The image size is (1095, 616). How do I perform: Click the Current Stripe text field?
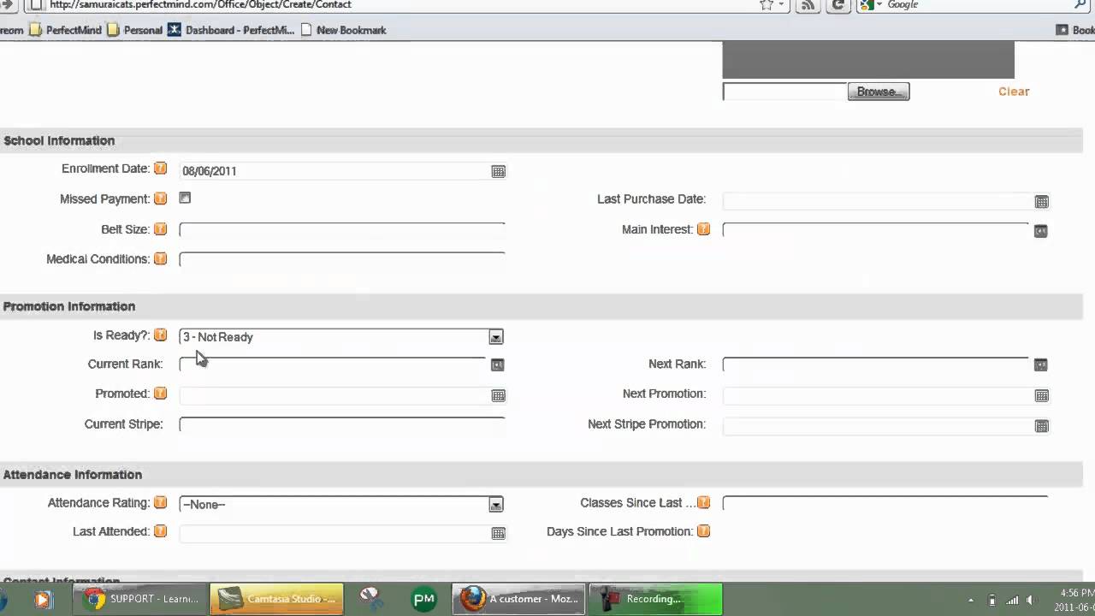point(342,424)
